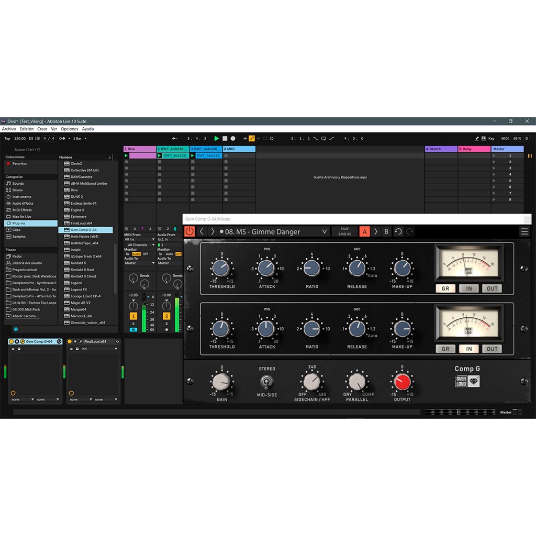Select Max for Live category

pos(31,217)
